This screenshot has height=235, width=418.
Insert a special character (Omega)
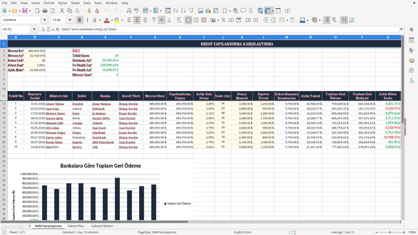coord(224,11)
